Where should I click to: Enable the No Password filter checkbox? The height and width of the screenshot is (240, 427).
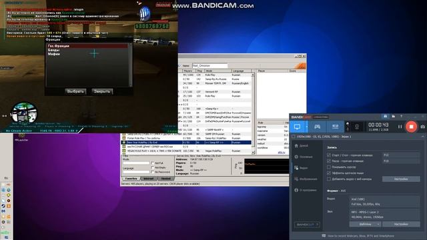[153, 172]
